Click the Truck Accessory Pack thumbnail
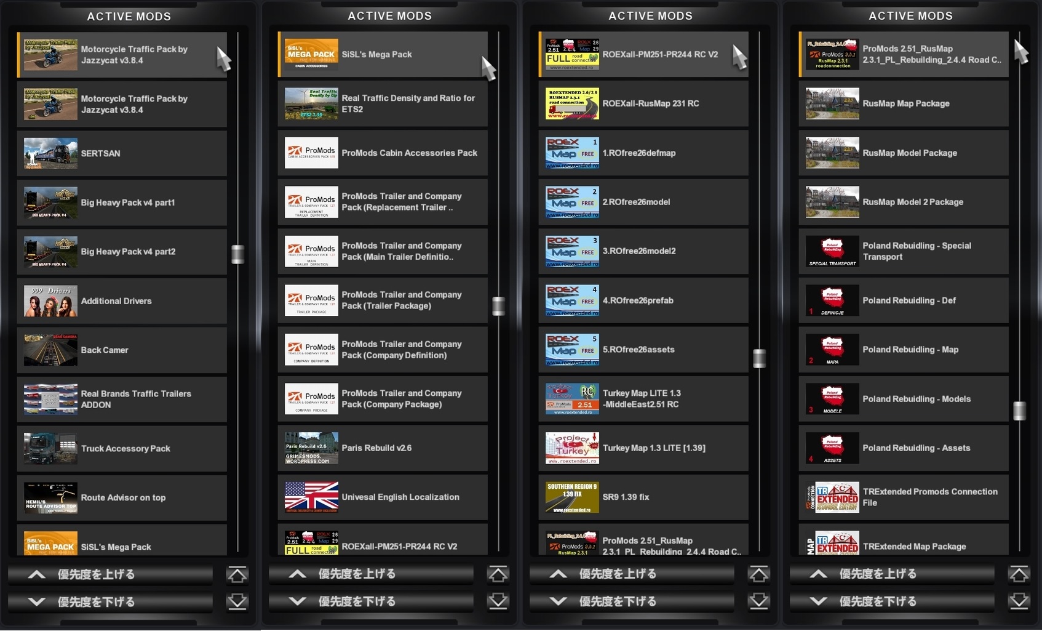This screenshot has width=1042, height=631. tap(50, 448)
